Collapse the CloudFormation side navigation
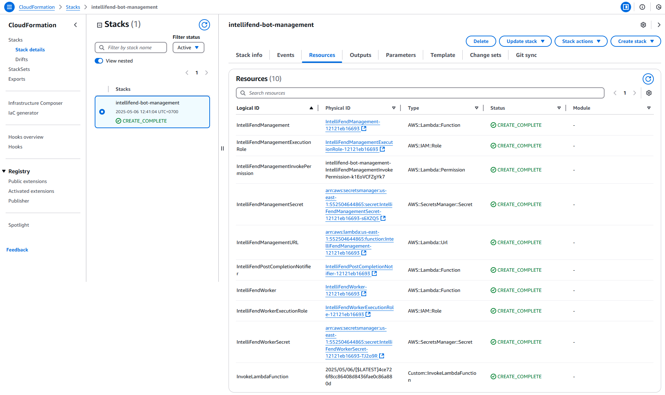 (x=75, y=25)
